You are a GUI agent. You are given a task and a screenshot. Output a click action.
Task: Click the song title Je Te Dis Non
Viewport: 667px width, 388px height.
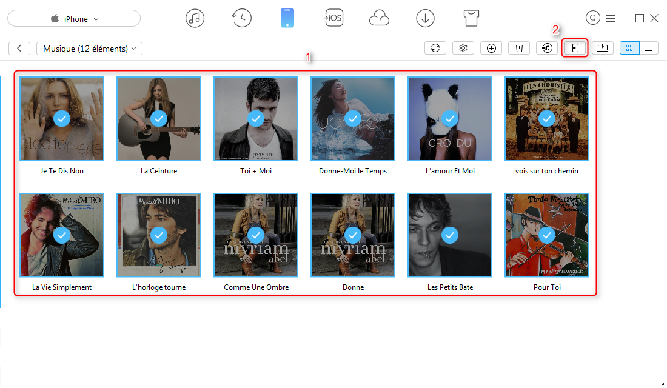pos(62,171)
